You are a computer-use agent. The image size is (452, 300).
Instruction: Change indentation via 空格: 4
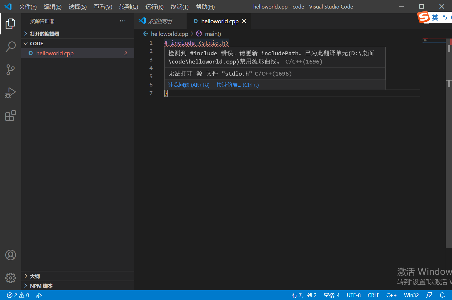331,295
